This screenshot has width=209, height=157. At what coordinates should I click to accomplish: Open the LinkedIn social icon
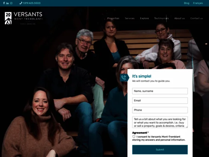[7, 3]
